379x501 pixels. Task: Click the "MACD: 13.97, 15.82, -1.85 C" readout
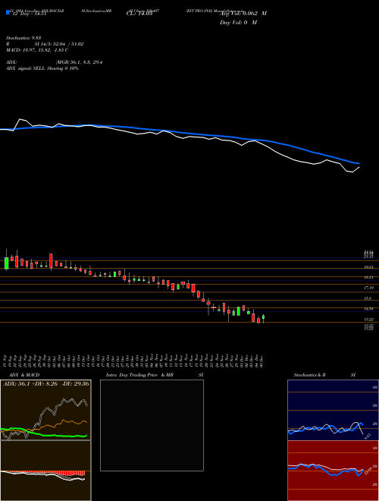click(x=37, y=50)
